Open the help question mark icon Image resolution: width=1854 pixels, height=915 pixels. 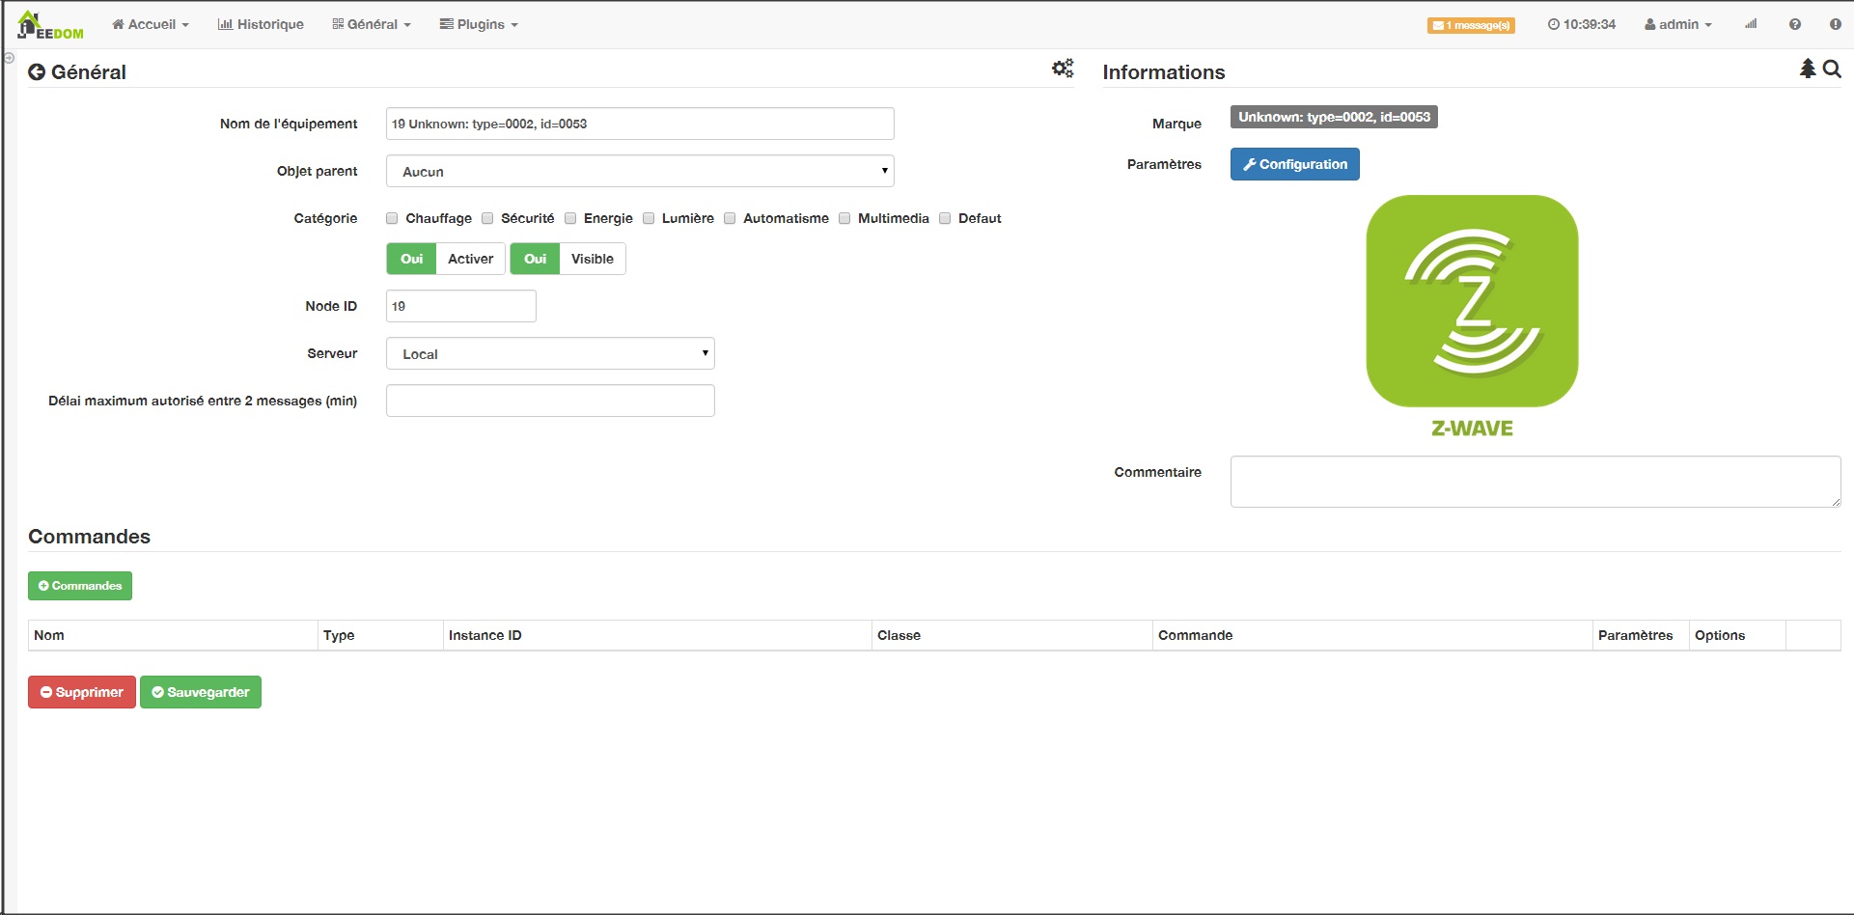click(1795, 24)
